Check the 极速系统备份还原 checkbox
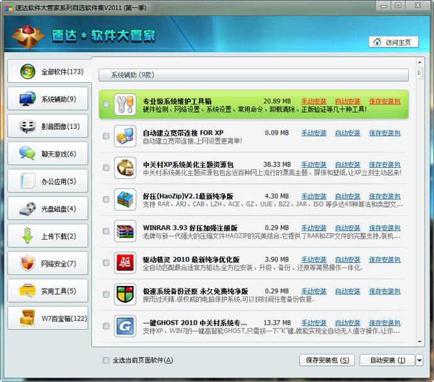Image resolution: width=434 pixels, height=382 pixels. click(106, 295)
